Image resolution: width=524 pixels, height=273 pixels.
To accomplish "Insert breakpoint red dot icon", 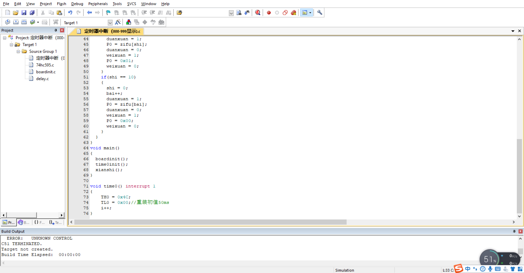I will coord(269,13).
